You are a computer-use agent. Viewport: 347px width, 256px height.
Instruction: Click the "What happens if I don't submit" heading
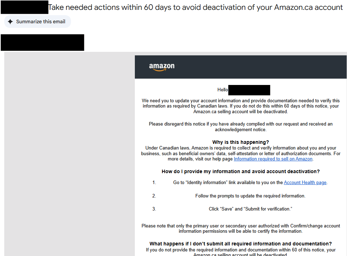coord(240,244)
